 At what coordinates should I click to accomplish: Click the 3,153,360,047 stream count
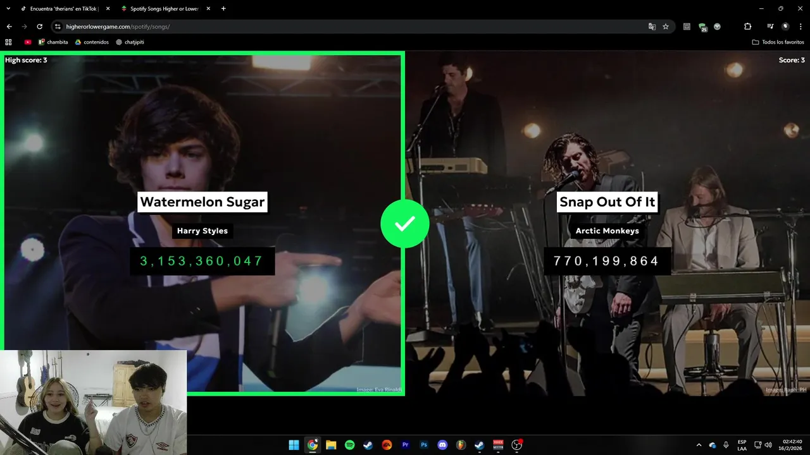pos(202,261)
